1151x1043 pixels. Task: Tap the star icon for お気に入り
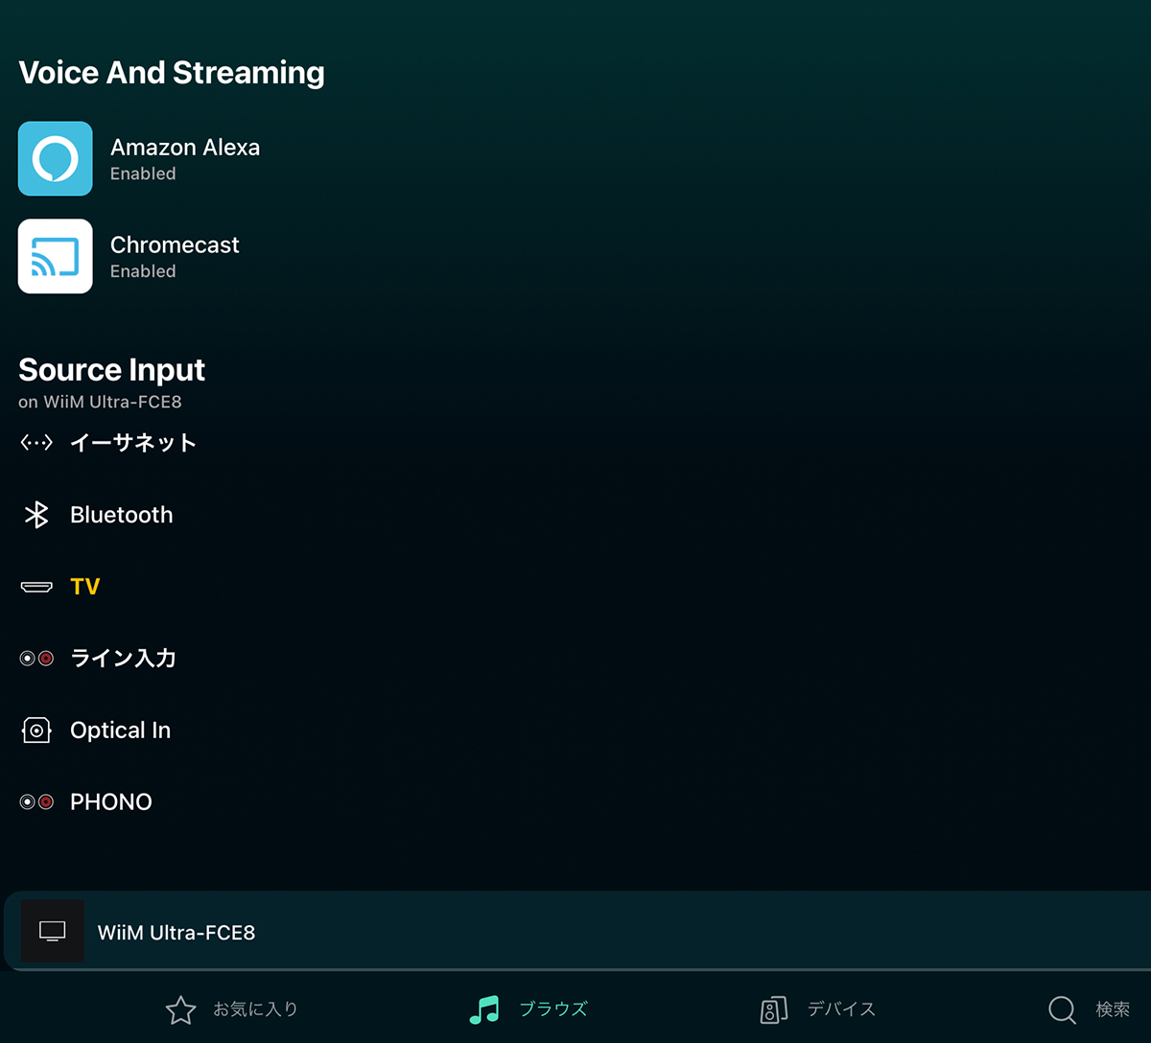click(x=180, y=1009)
